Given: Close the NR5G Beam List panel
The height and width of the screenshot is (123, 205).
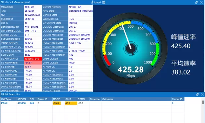Looking at the screenshot, I should (x=202, y=94).
